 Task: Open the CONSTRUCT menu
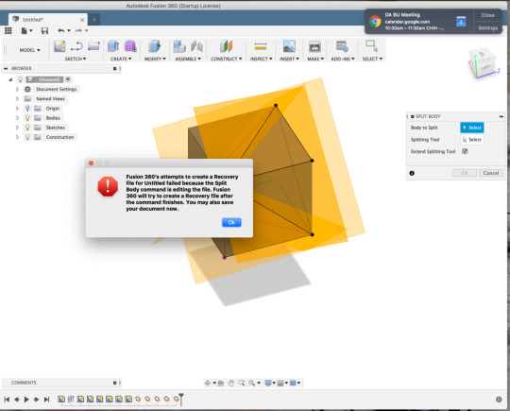pyautogui.click(x=226, y=59)
